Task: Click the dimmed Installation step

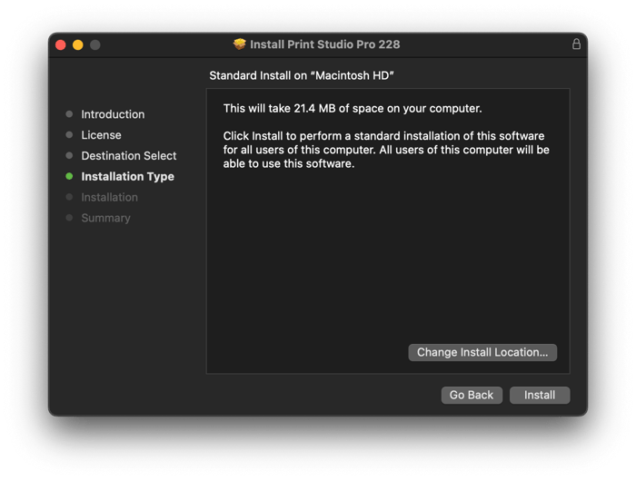Action: point(110,197)
